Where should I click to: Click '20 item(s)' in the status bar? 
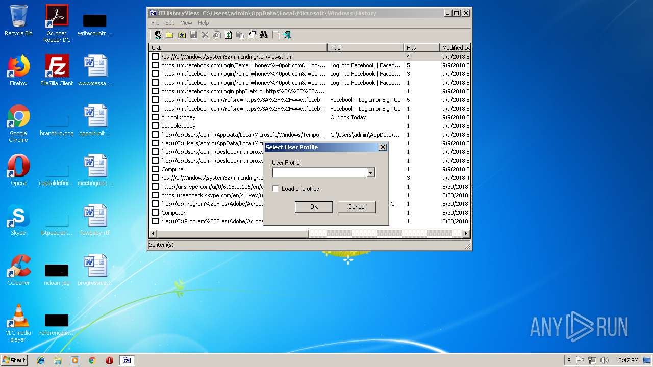point(161,245)
